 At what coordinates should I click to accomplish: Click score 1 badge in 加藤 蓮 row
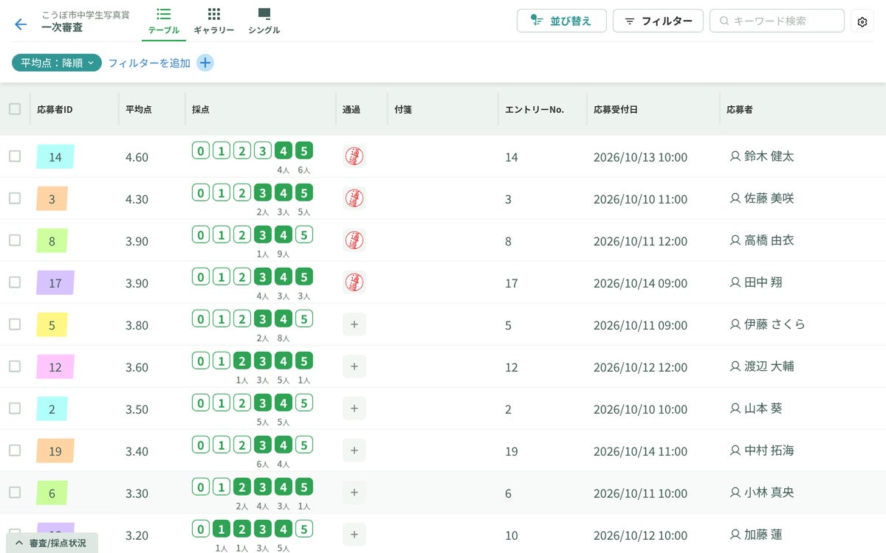click(x=221, y=529)
